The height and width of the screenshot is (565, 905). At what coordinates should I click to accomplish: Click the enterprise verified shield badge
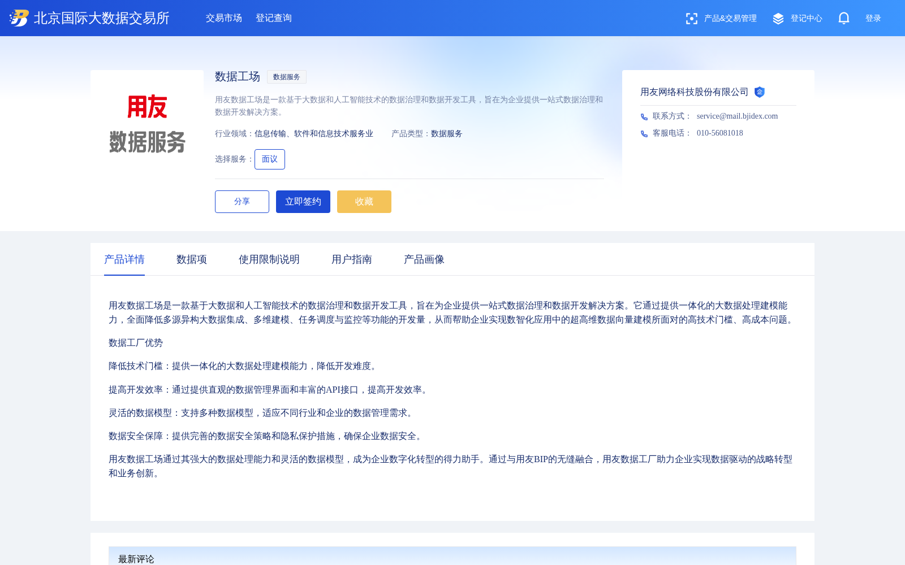click(x=760, y=92)
